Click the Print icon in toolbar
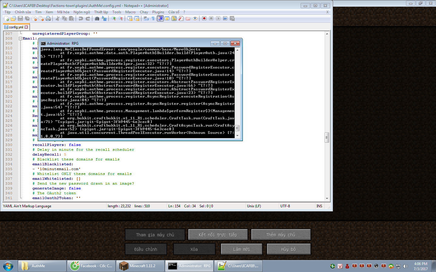 (x=48, y=18)
